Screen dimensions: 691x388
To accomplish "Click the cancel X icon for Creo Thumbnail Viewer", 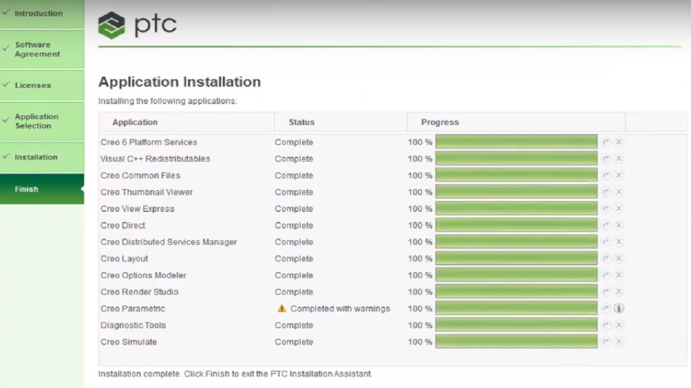I will 619,192.
